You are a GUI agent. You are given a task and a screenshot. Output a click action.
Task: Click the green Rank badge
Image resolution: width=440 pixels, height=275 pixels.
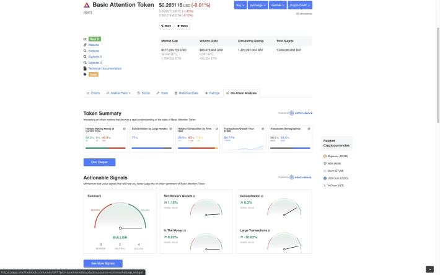95,39
